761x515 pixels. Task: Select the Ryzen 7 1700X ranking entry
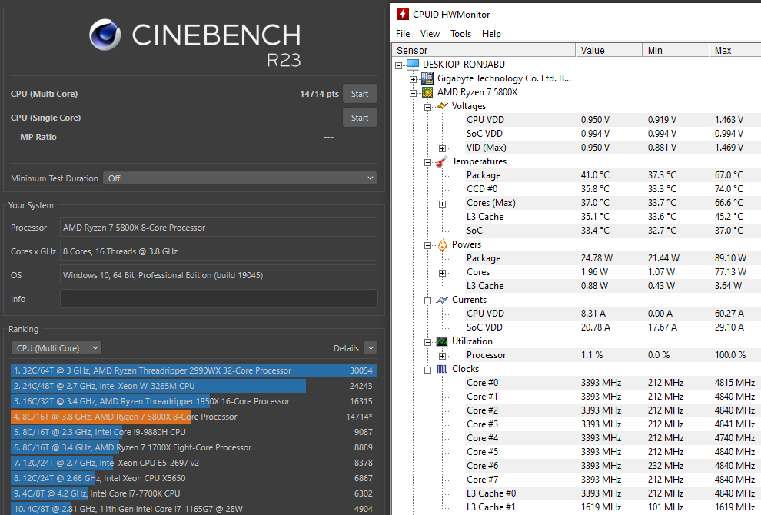194,447
